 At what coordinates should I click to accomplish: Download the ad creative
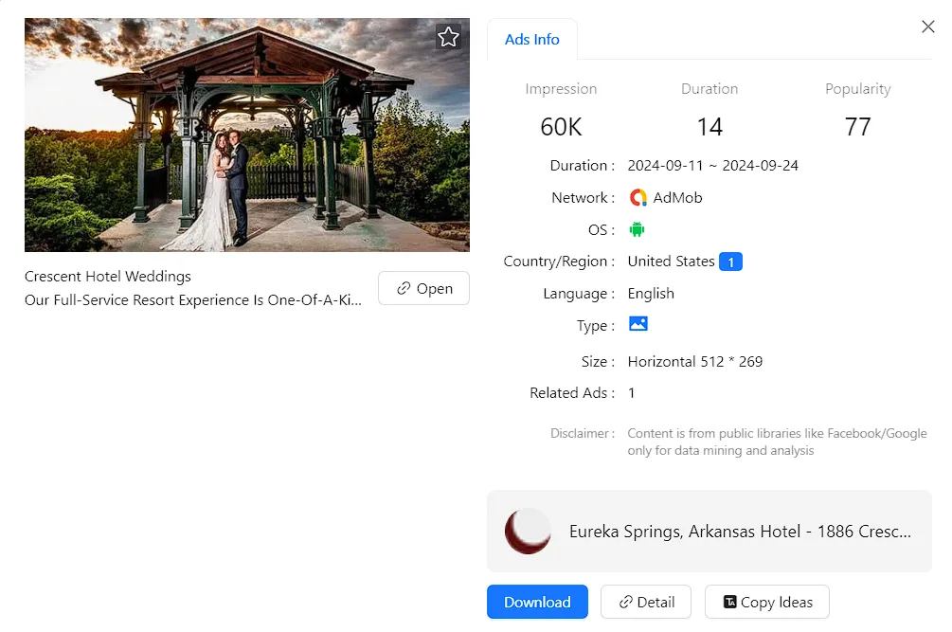tap(537, 603)
